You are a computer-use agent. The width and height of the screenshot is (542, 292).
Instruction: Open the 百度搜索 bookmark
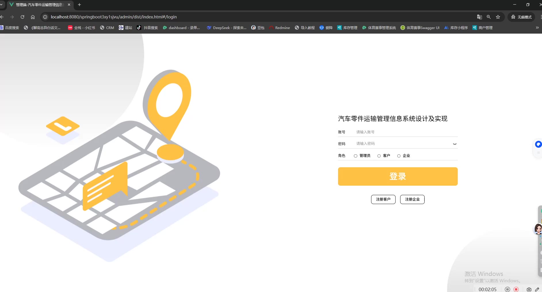[x=9, y=28]
